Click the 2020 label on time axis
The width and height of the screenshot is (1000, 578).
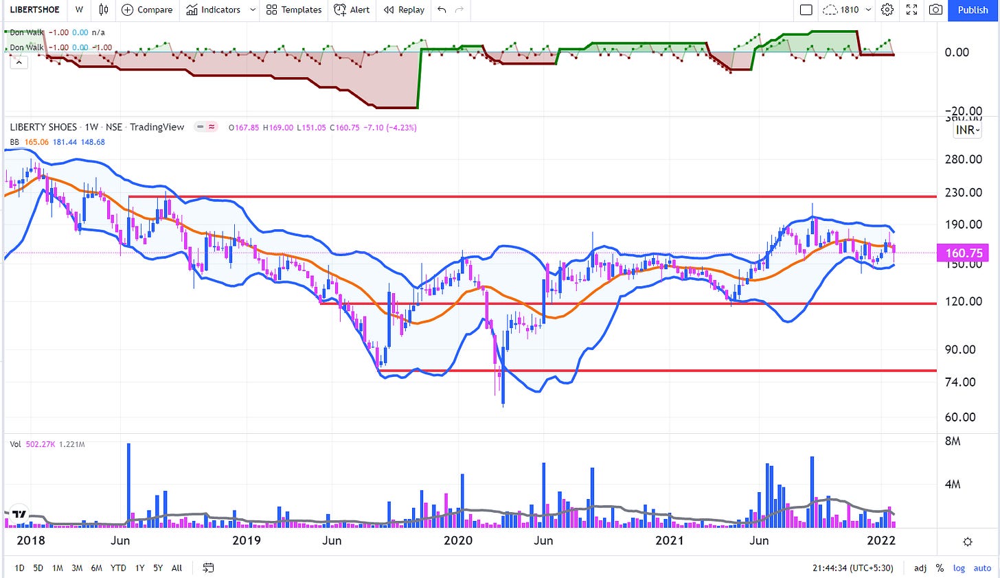point(458,540)
